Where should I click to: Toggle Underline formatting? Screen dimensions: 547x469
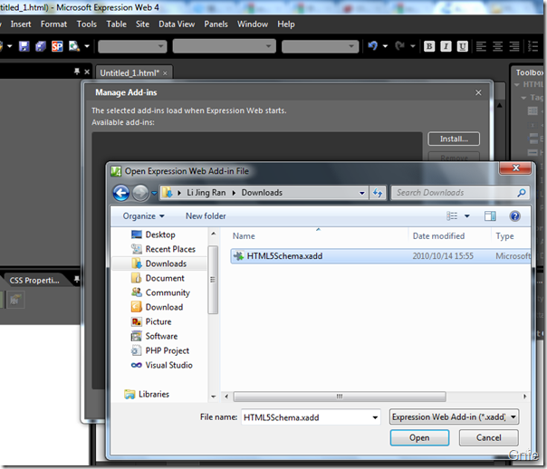pyautogui.click(x=463, y=46)
